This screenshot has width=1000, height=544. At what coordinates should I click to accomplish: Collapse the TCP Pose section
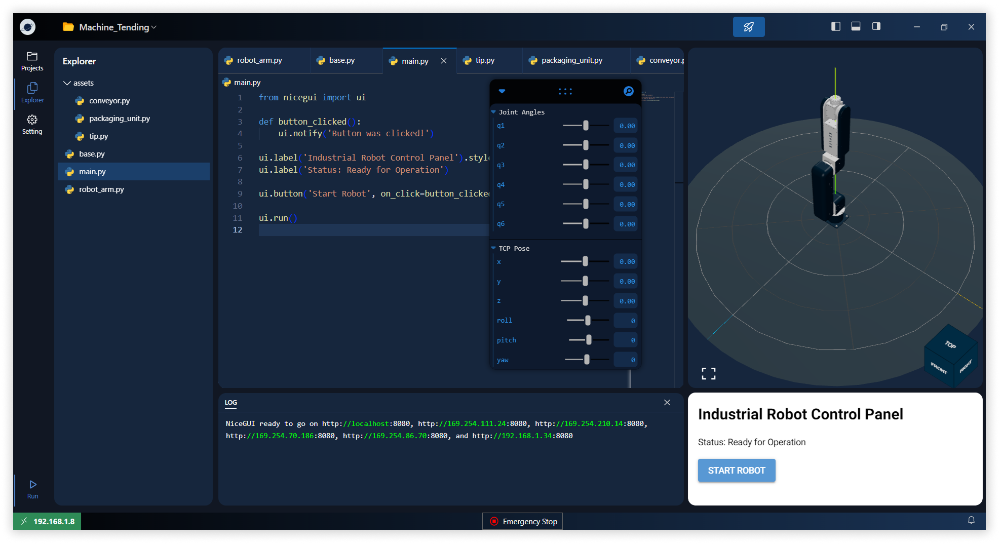(493, 248)
